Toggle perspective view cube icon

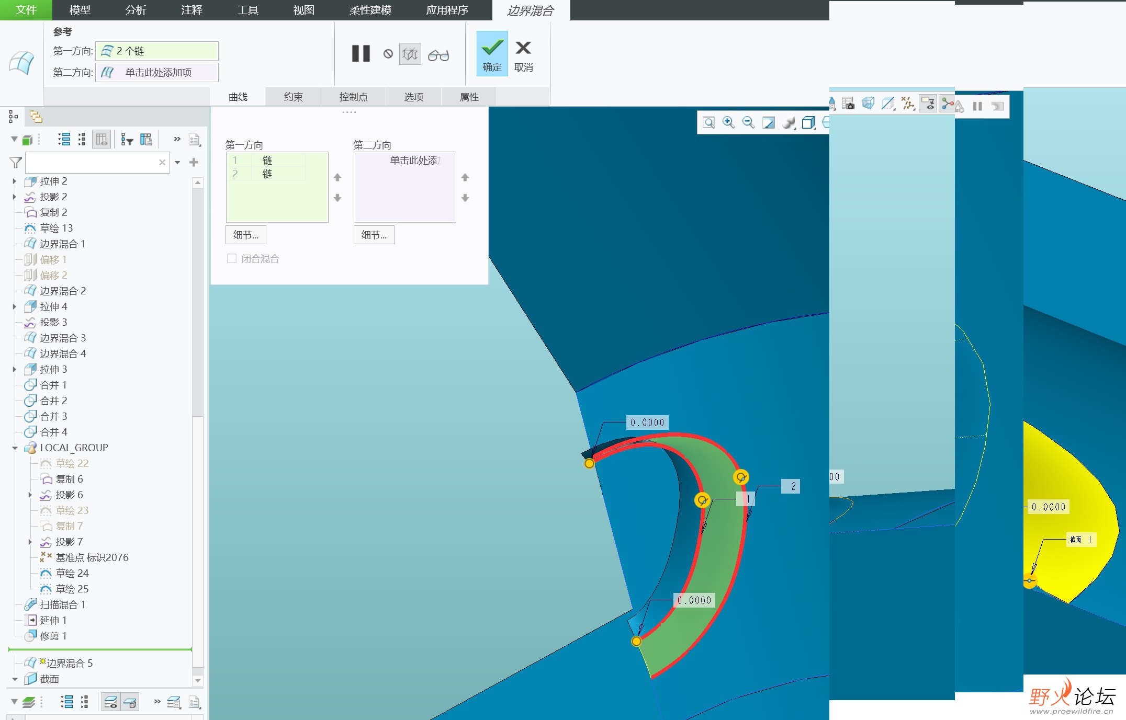tap(868, 104)
